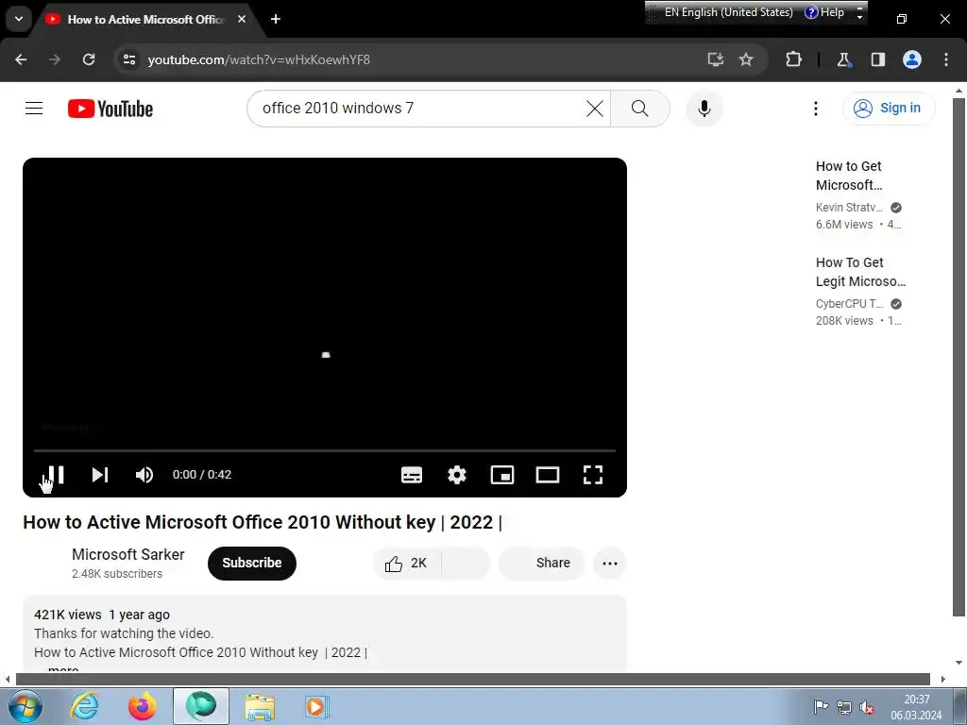
Task: Subscribe to Microsoft Sarker channel
Action: [251, 563]
